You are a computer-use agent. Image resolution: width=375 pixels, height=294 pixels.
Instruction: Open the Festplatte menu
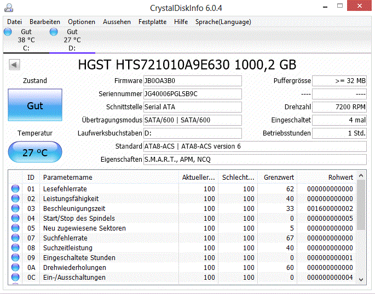[x=152, y=22]
